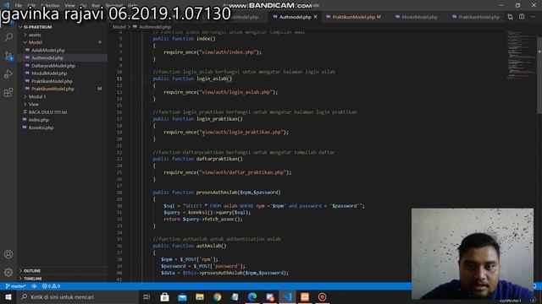Open errors and warnings count in status bar
The image size is (542, 304).
click(51, 286)
